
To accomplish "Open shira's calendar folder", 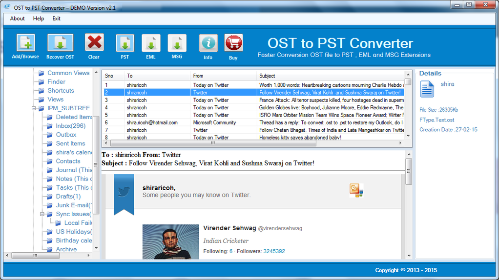I will [74, 152].
